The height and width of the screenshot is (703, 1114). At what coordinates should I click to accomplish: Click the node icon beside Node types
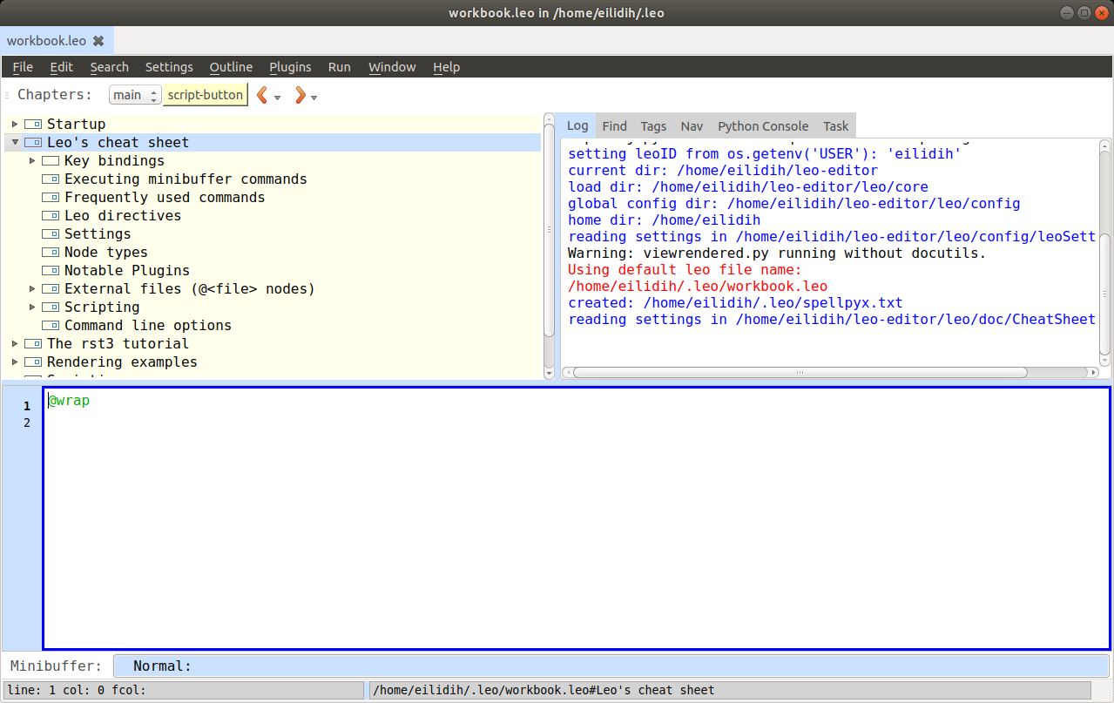(x=51, y=253)
